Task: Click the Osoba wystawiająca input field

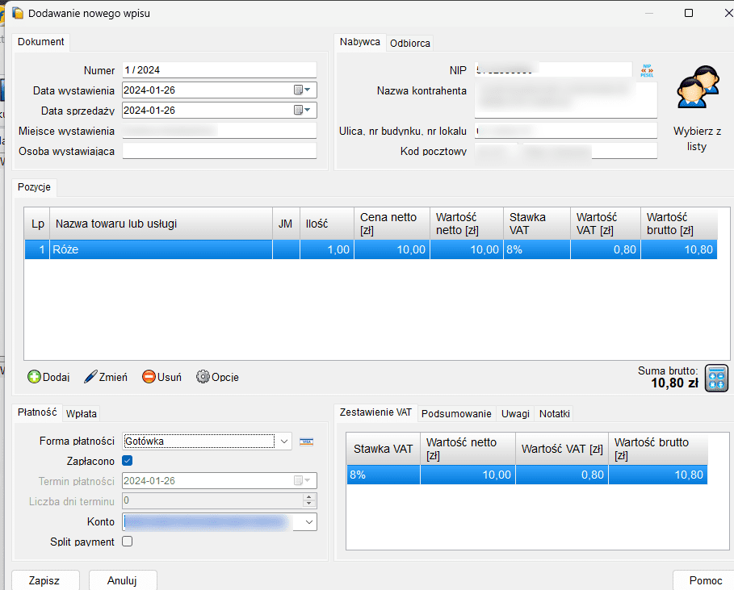Action: pos(219,151)
